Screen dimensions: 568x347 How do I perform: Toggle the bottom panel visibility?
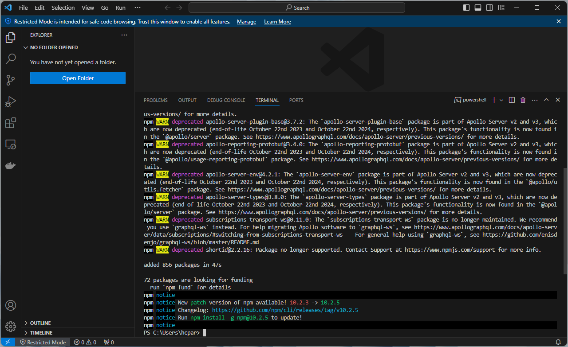tap(478, 8)
